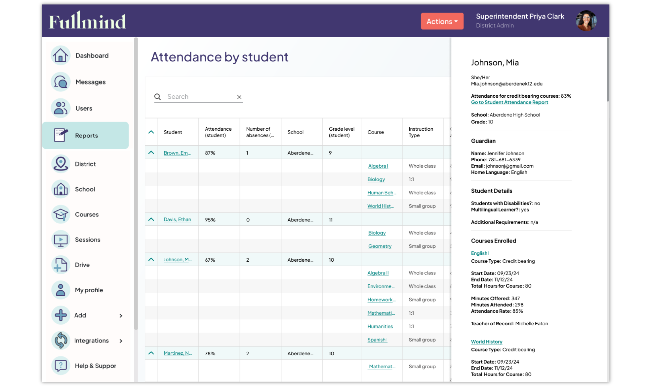Collapse the Brown, Em... student row
Viewport: 647px width, 388px height.
pos(151,153)
